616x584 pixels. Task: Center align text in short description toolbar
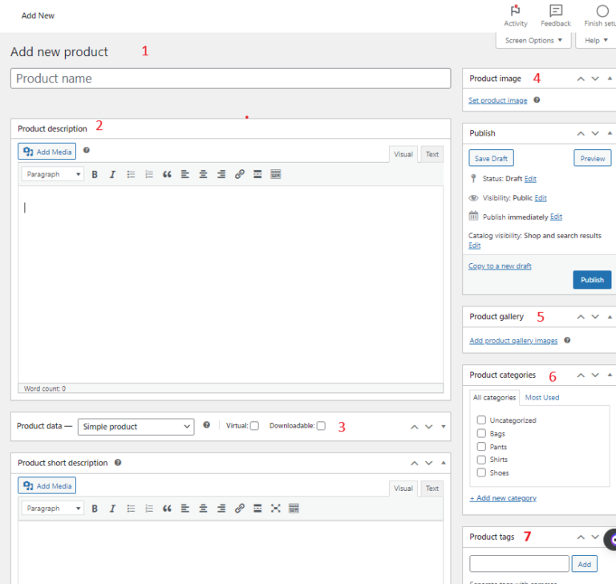pyautogui.click(x=203, y=509)
